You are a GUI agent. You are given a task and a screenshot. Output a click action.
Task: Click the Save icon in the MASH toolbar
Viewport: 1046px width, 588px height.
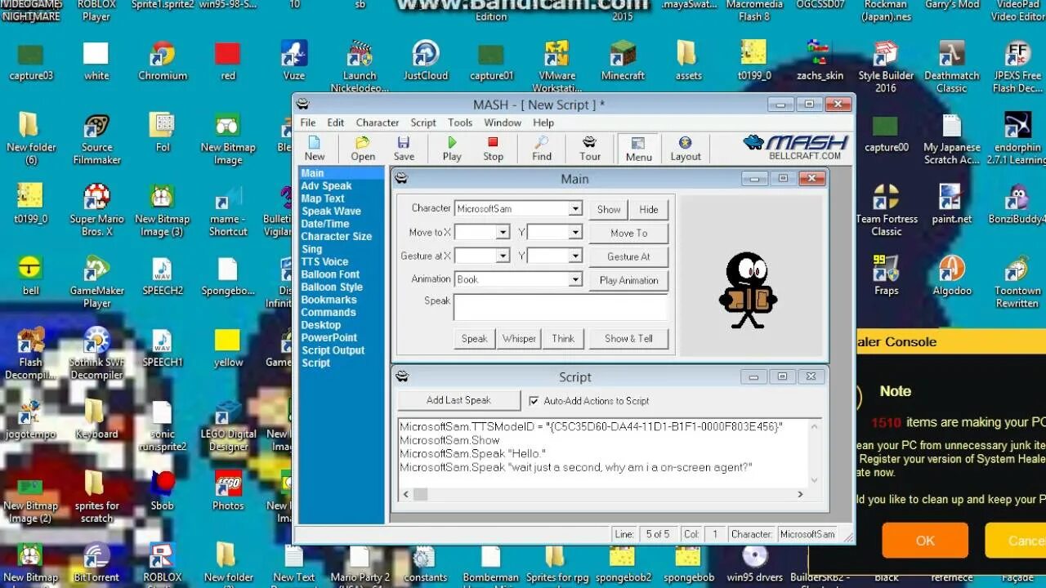pos(404,148)
